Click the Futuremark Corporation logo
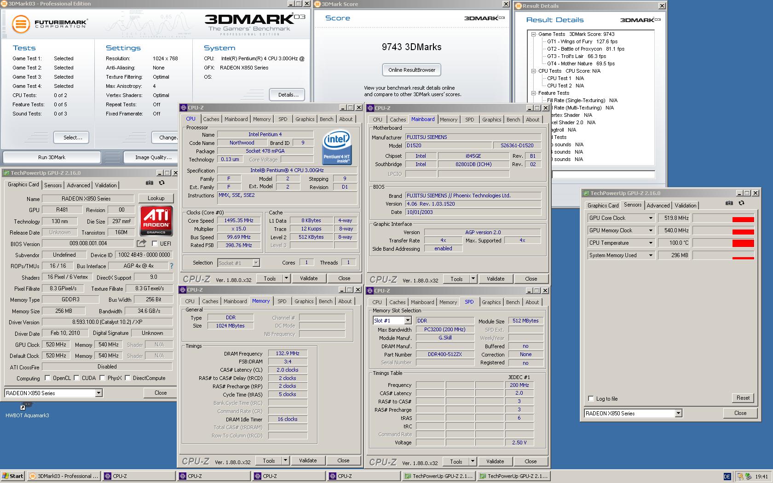 (x=49, y=24)
